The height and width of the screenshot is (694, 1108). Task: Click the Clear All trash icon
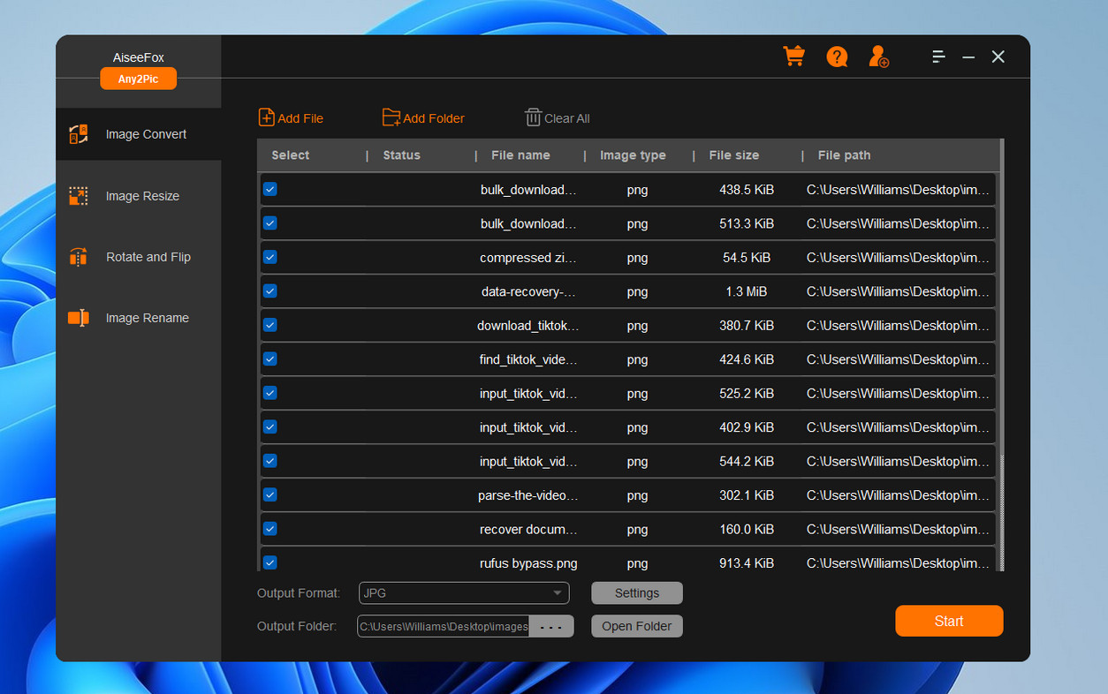click(x=533, y=117)
